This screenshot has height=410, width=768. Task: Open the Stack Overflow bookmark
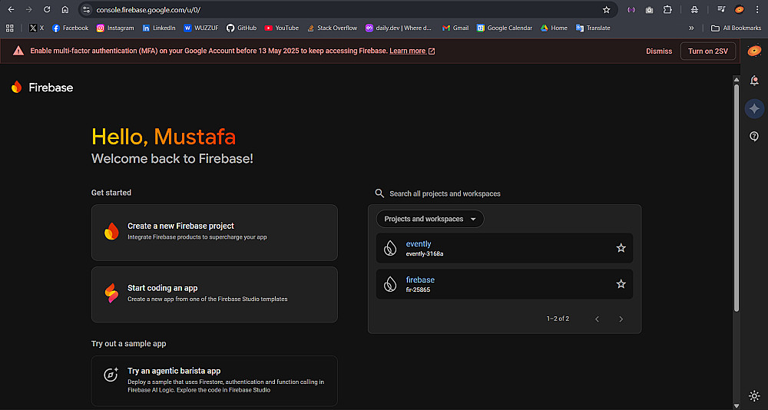pos(332,28)
